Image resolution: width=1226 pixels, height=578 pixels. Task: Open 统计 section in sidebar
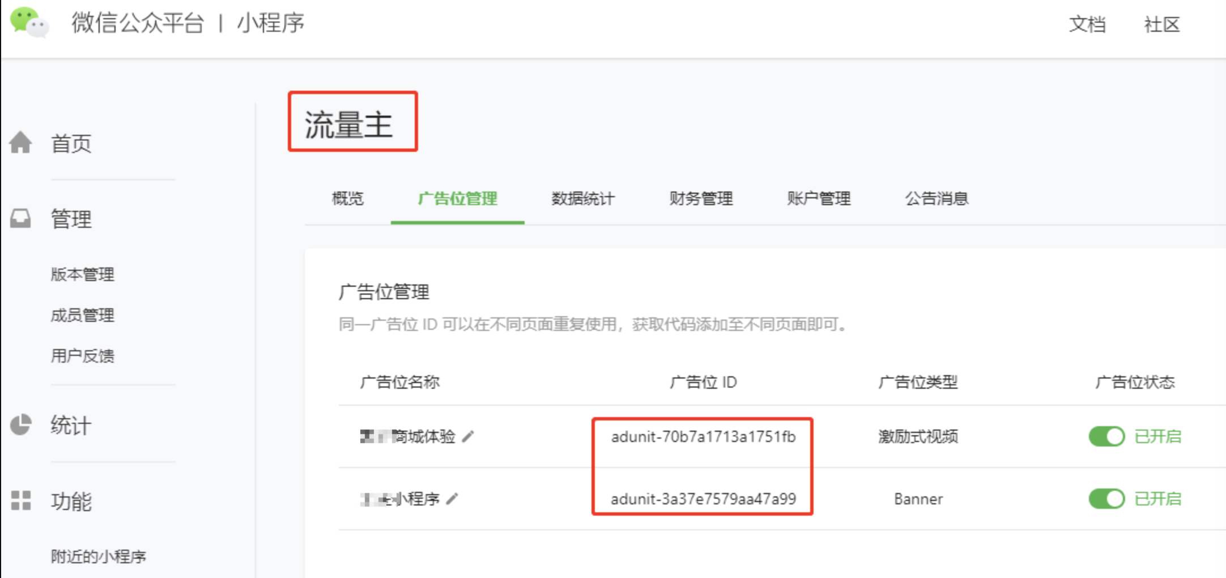(71, 426)
